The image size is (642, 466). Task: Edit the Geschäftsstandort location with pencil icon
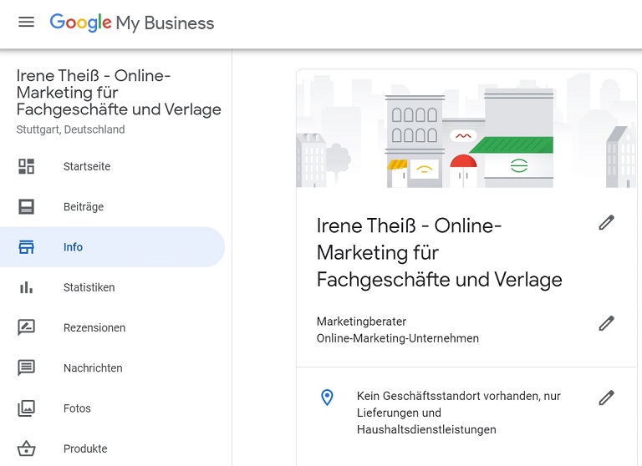(606, 398)
